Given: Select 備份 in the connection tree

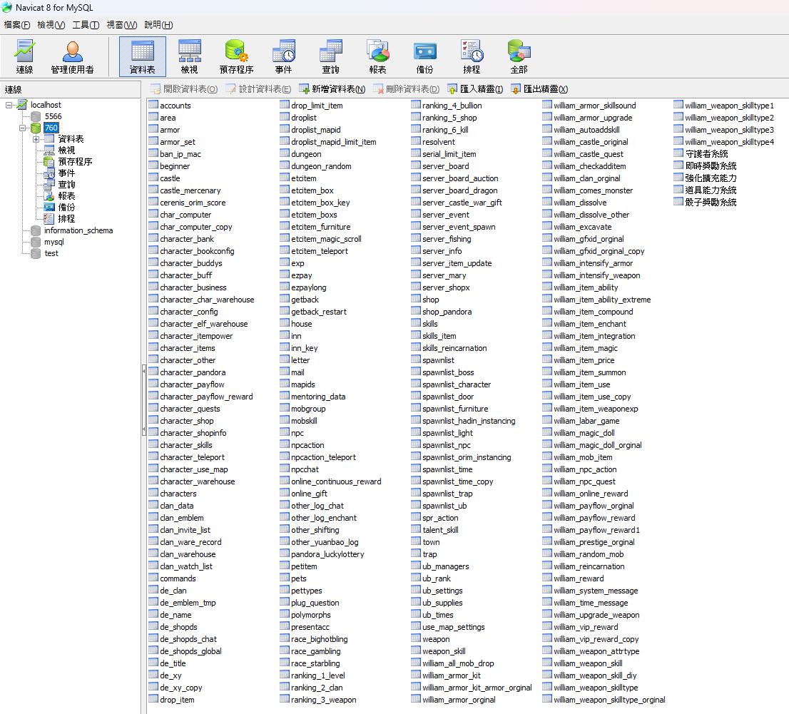Looking at the screenshot, I should 66,208.
